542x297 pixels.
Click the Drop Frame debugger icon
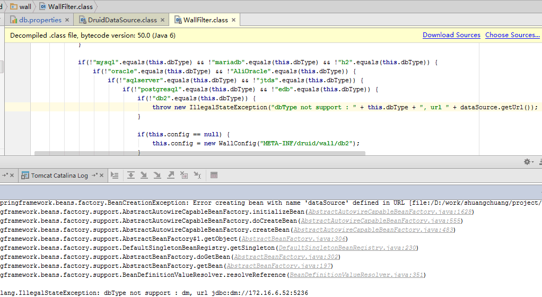point(184,176)
